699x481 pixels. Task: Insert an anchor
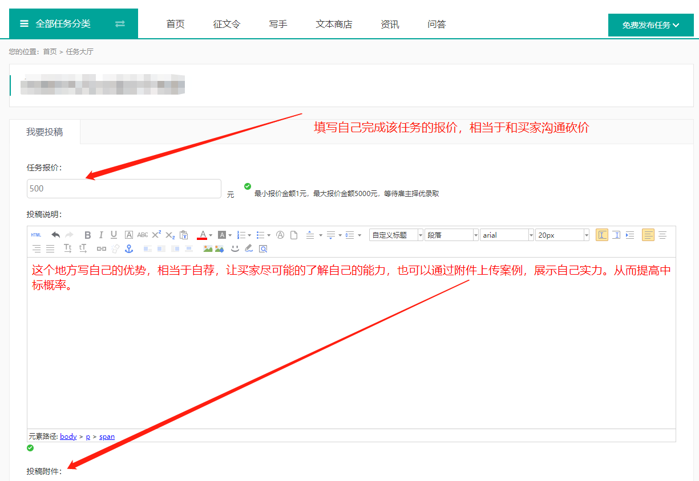tap(129, 248)
